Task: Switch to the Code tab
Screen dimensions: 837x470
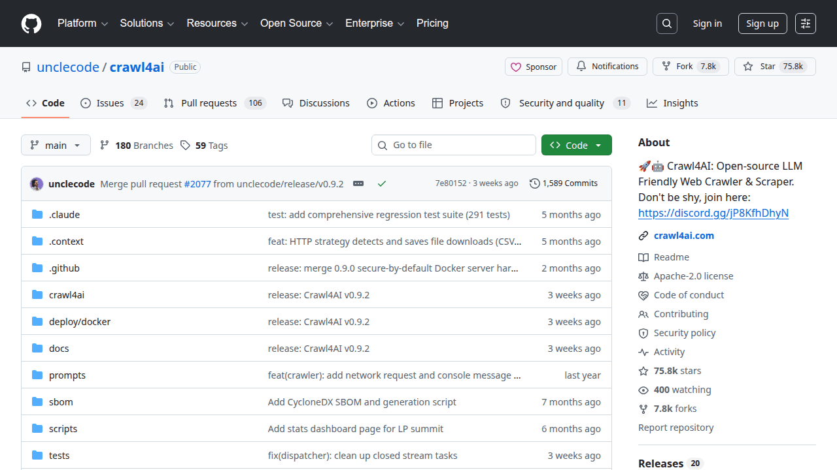Action: (x=45, y=103)
